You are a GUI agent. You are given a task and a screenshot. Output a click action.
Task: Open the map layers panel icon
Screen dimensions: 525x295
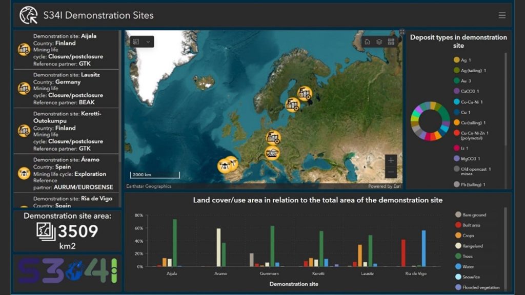pos(379,42)
